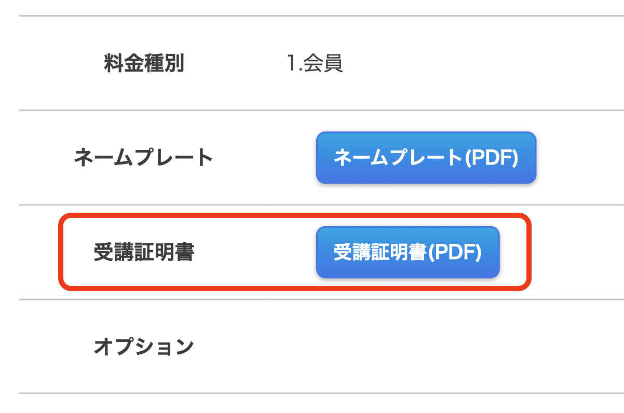Click the gap between 料金種別 and 1.会員
The height and width of the screenshot is (413, 624).
(x=235, y=64)
